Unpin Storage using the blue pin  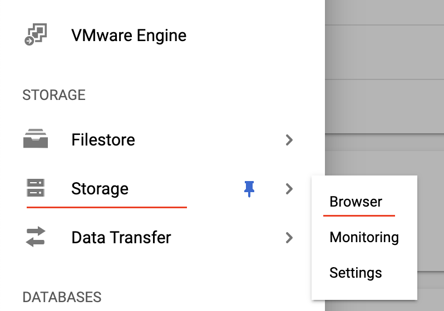tap(249, 189)
